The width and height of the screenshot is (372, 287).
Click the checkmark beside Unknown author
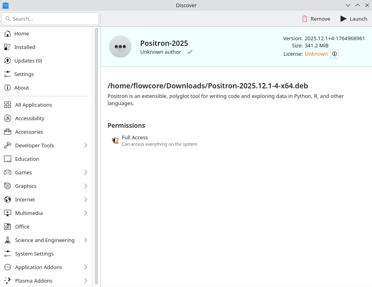[190, 52]
